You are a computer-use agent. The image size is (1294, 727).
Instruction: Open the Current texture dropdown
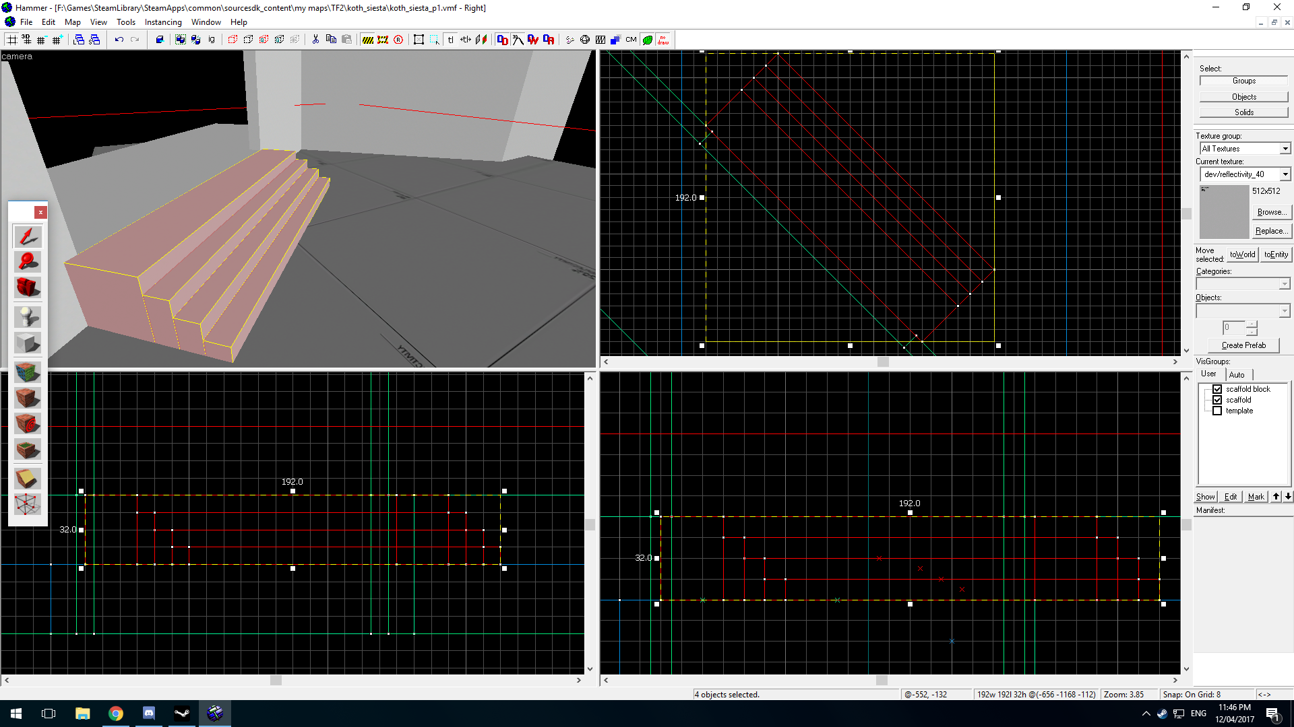[1285, 174]
